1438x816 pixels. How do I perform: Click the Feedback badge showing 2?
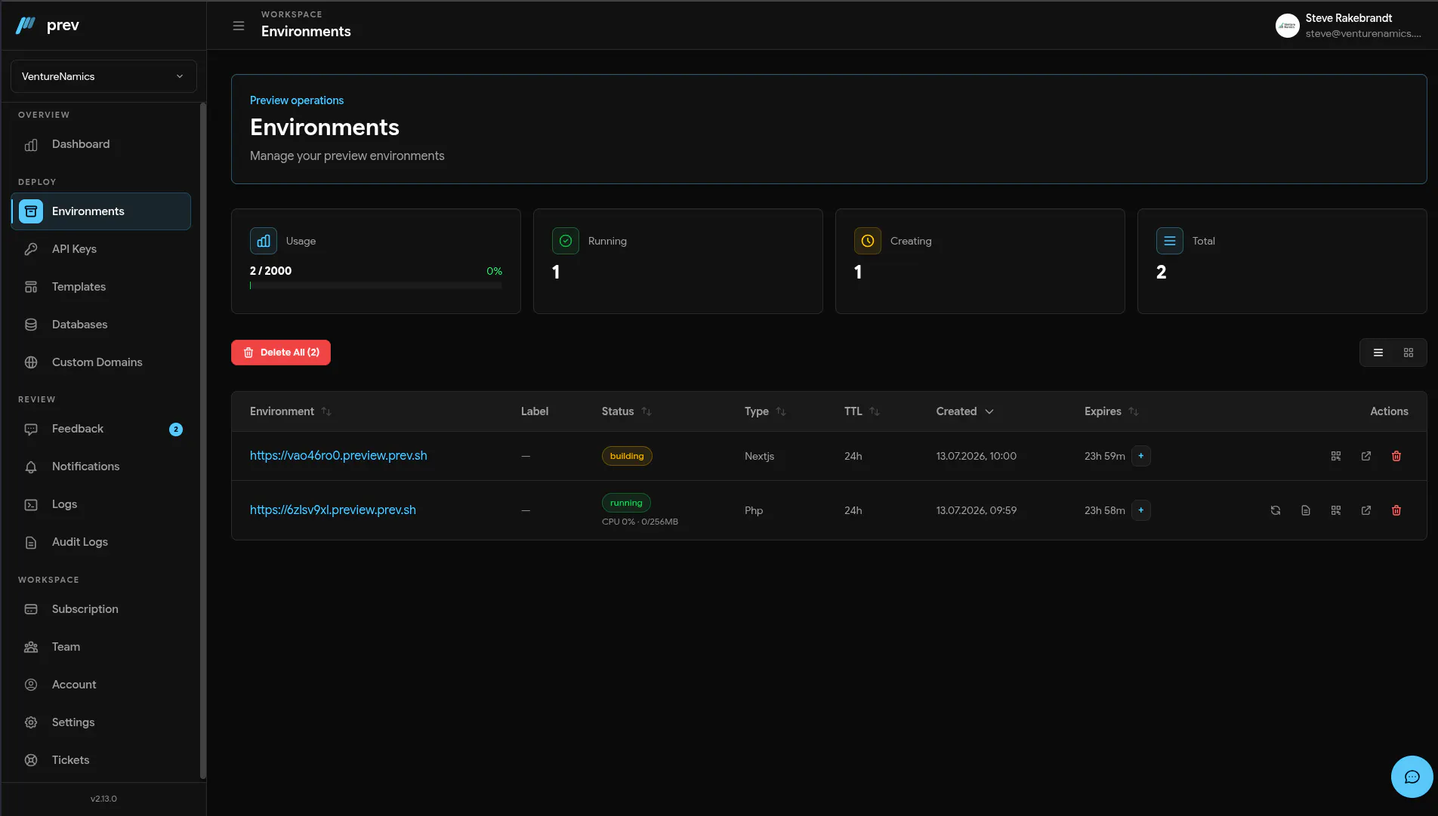tap(176, 430)
